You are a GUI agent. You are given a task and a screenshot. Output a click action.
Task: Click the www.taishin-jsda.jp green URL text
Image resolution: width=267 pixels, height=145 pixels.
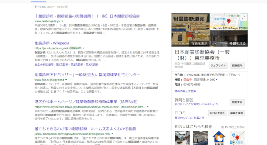click(47, 21)
